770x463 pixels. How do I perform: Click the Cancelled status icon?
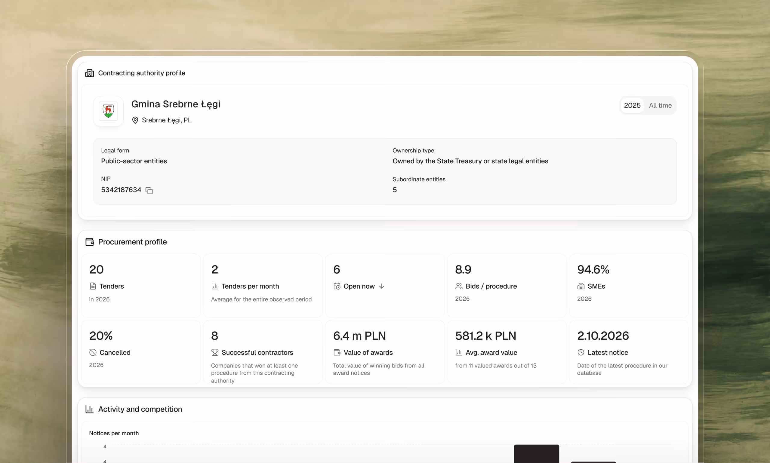coord(93,352)
